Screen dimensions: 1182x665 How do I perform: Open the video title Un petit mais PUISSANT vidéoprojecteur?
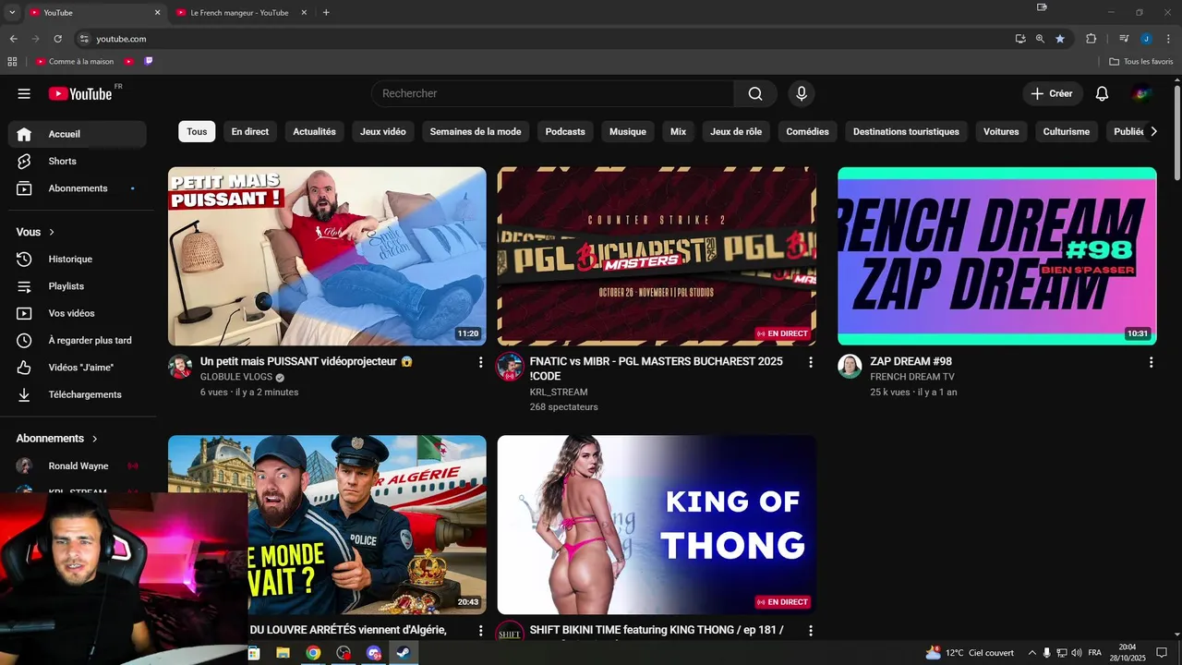pos(307,361)
